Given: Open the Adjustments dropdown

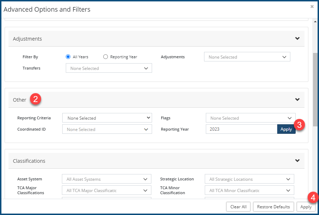Looking at the screenshot, I should (x=247, y=57).
